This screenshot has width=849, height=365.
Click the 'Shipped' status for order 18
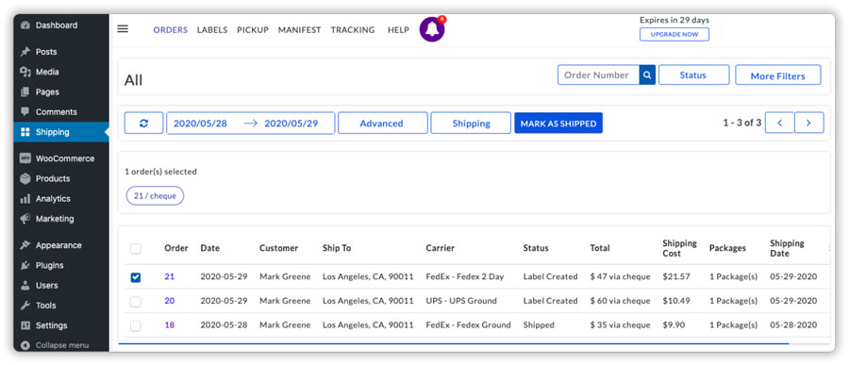539,325
